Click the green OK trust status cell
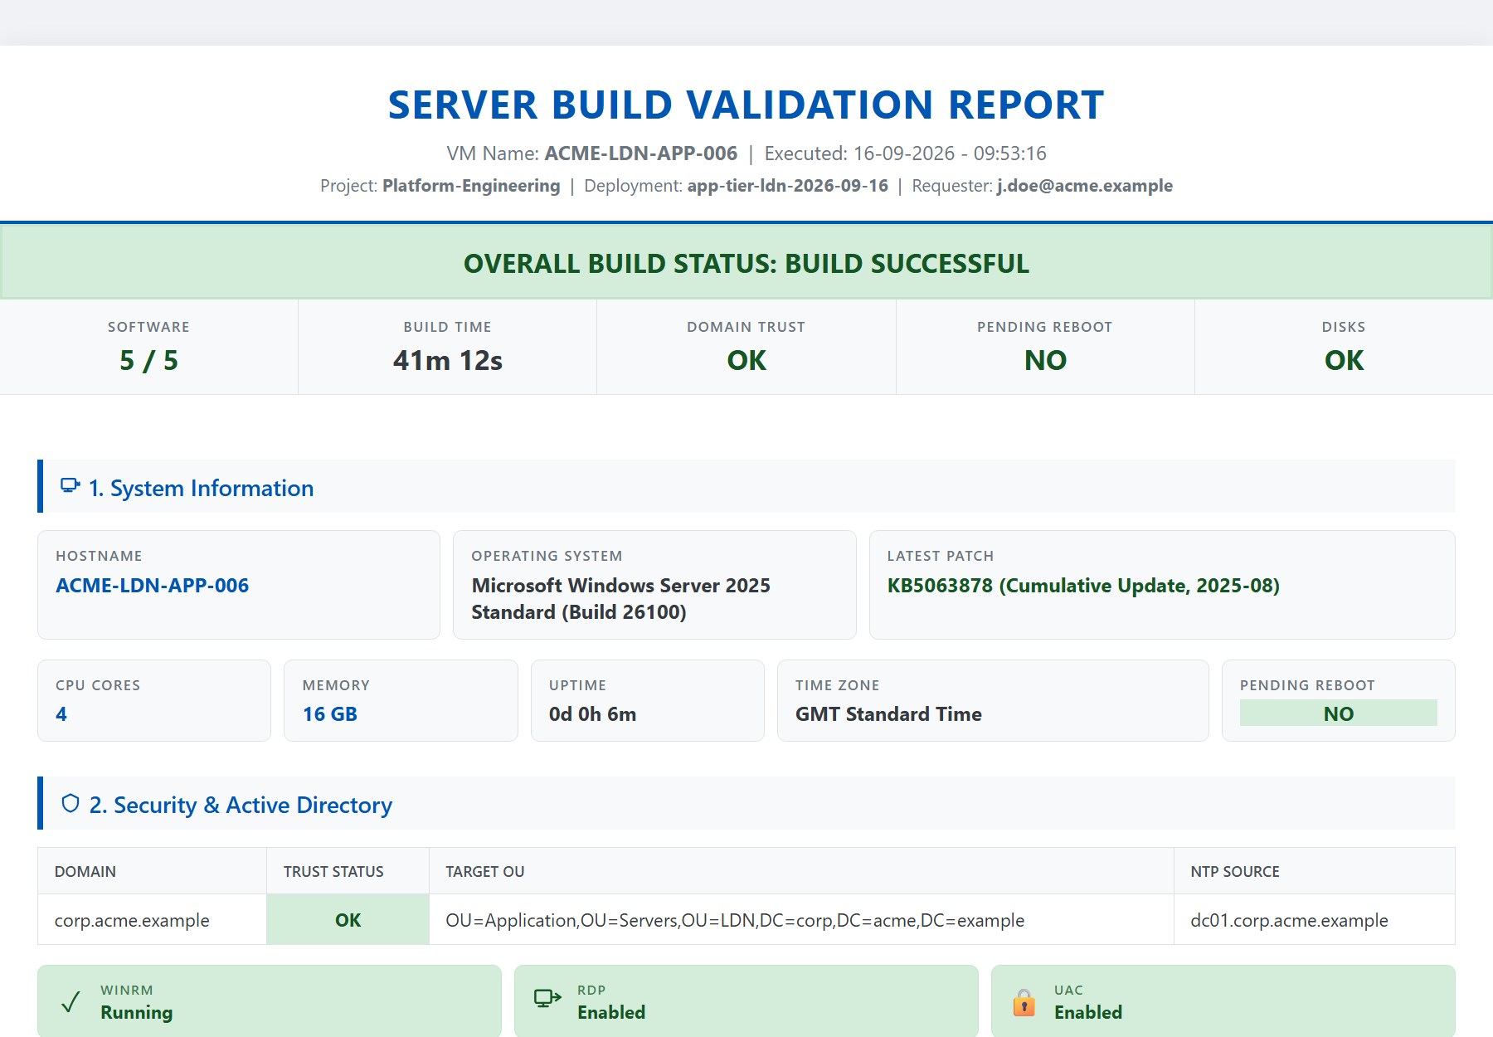 point(348,920)
